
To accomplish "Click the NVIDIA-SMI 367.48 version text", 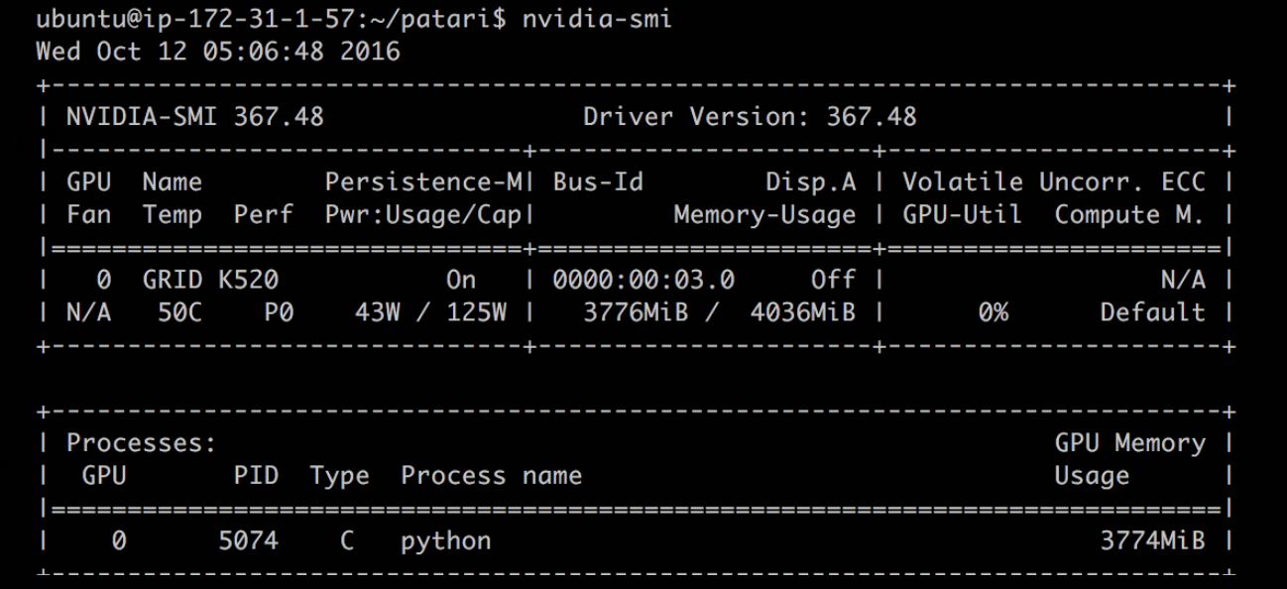I will (x=195, y=117).
